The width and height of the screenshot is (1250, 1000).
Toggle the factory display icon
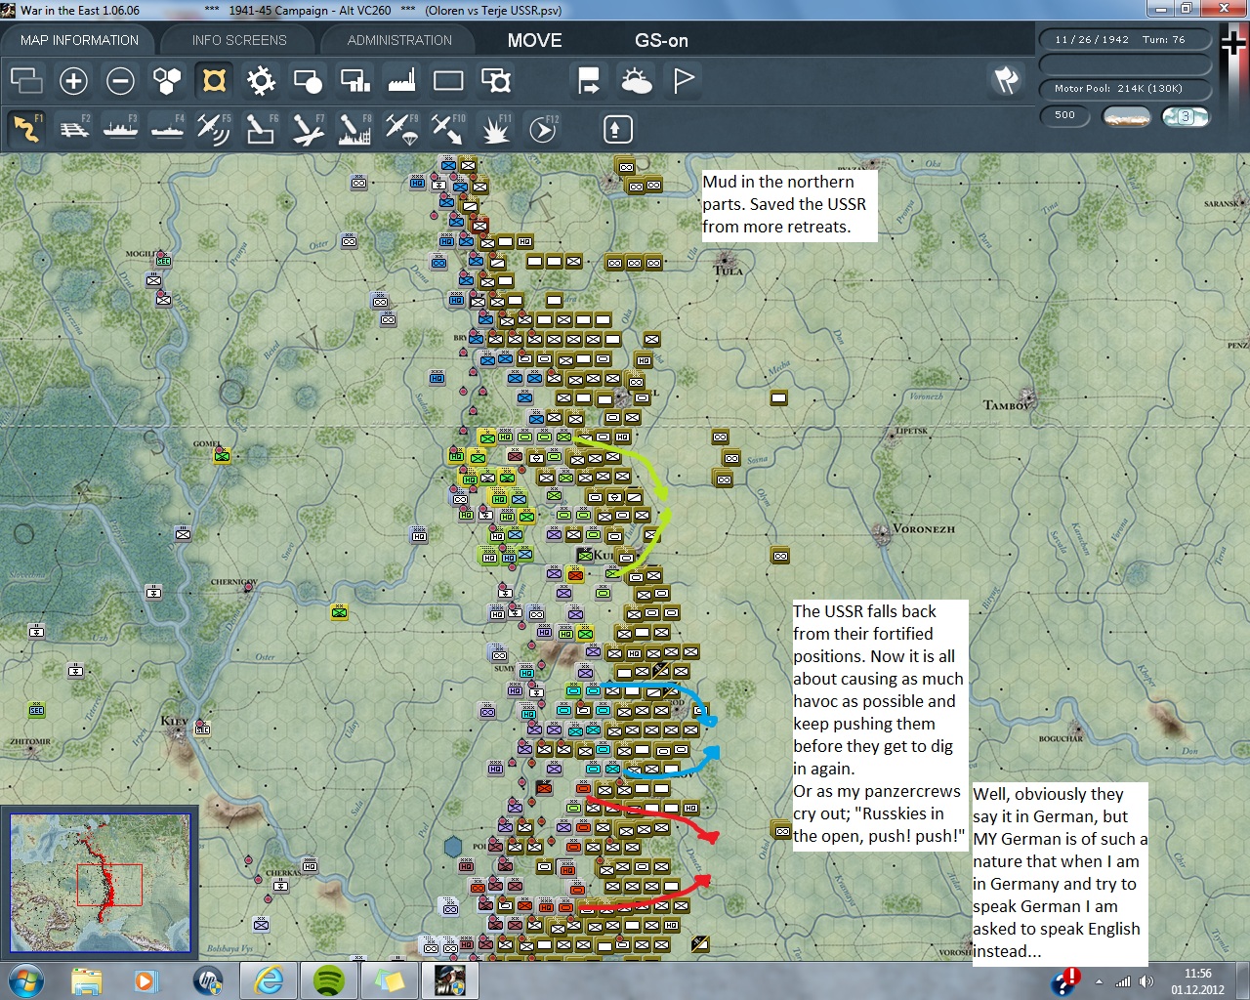401,80
